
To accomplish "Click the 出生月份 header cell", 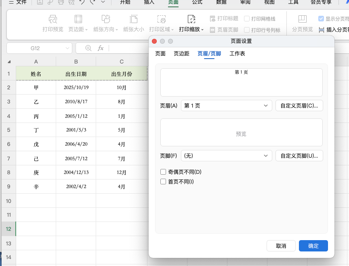I will pyautogui.click(x=122, y=74).
